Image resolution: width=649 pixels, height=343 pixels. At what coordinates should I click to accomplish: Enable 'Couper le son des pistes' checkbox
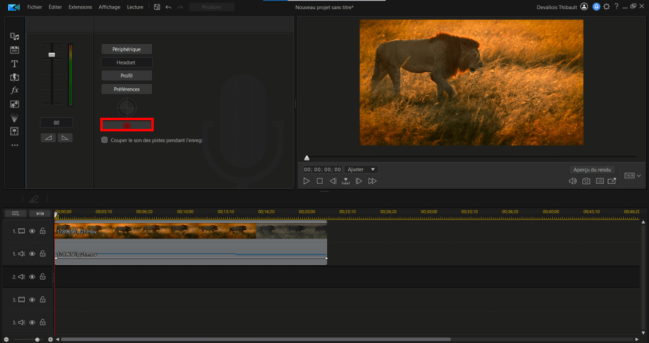point(105,140)
